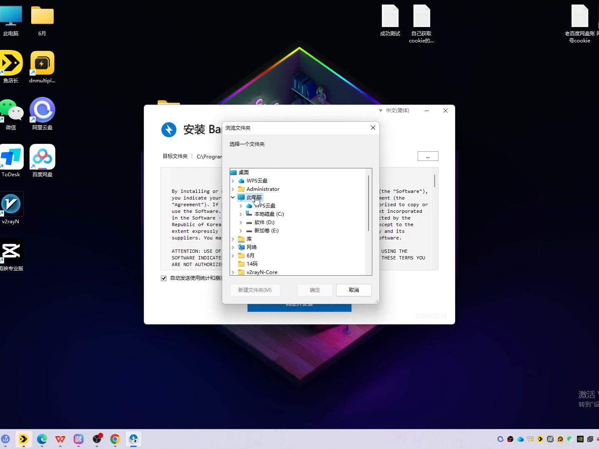This screenshot has height=449, width=599.
Task: Click blue cloud tray icon
Action: pos(520,439)
